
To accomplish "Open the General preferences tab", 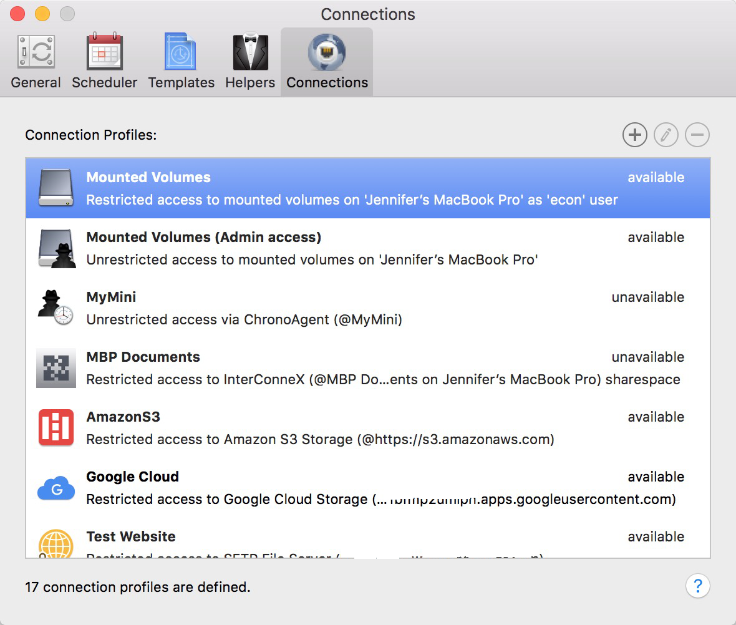I will coord(36,62).
